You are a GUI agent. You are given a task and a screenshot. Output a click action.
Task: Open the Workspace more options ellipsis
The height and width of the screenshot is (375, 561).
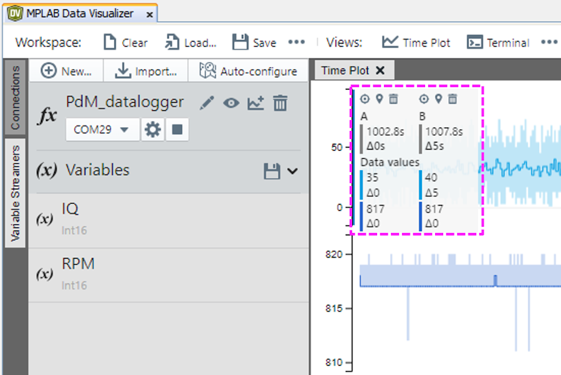click(x=296, y=42)
